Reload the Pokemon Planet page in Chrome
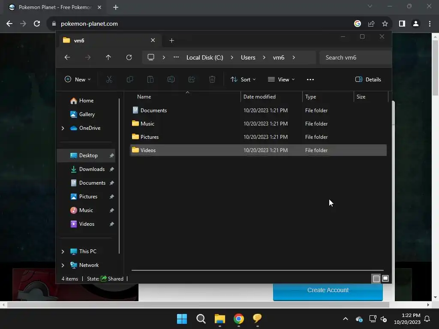 pyautogui.click(x=37, y=24)
